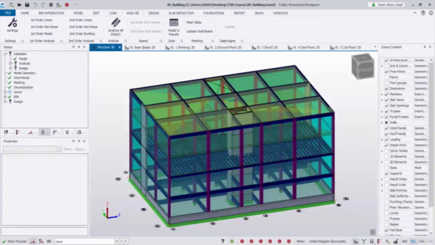Click United Kingdom (Eurocode) in status bar
This screenshot has width=435, height=245.
click(328, 242)
